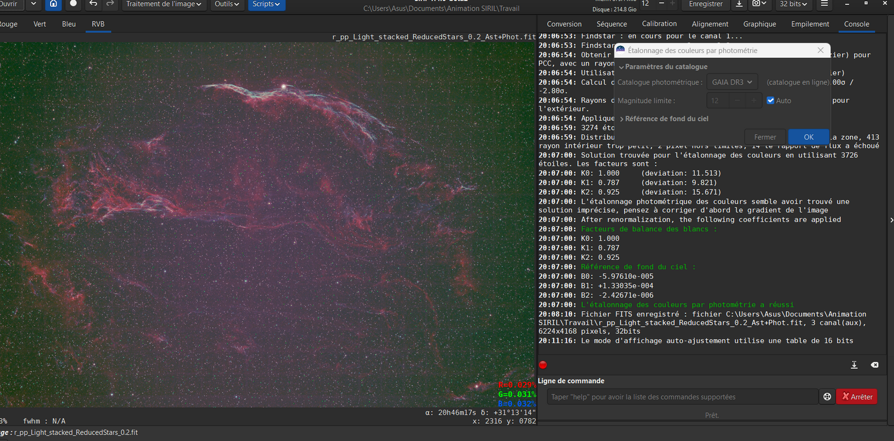Uncheck the Auto magnitude limit checkbox

click(771, 101)
